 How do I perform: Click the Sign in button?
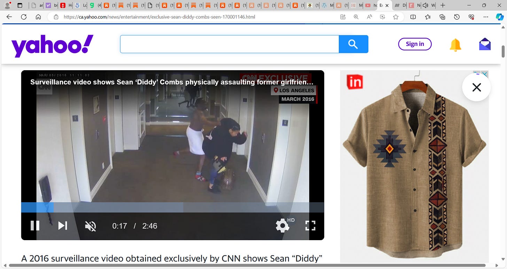click(415, 44)
